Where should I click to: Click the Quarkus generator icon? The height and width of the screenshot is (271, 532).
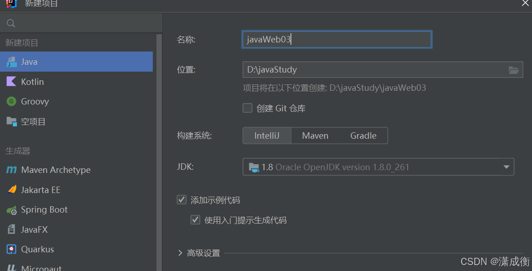[x=11, y=250]
